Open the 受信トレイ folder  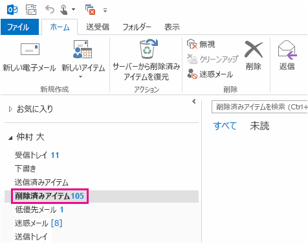[x=37, y=155]
